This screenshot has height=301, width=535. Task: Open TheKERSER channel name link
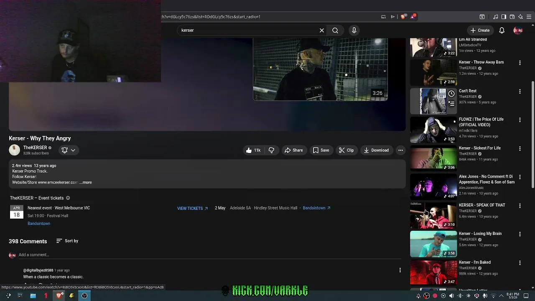coord(35,148)
